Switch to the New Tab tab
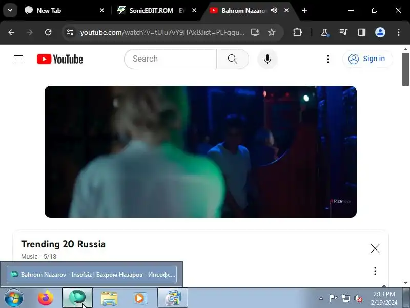This screenshot has width=410, height=308. click(65, 10)
